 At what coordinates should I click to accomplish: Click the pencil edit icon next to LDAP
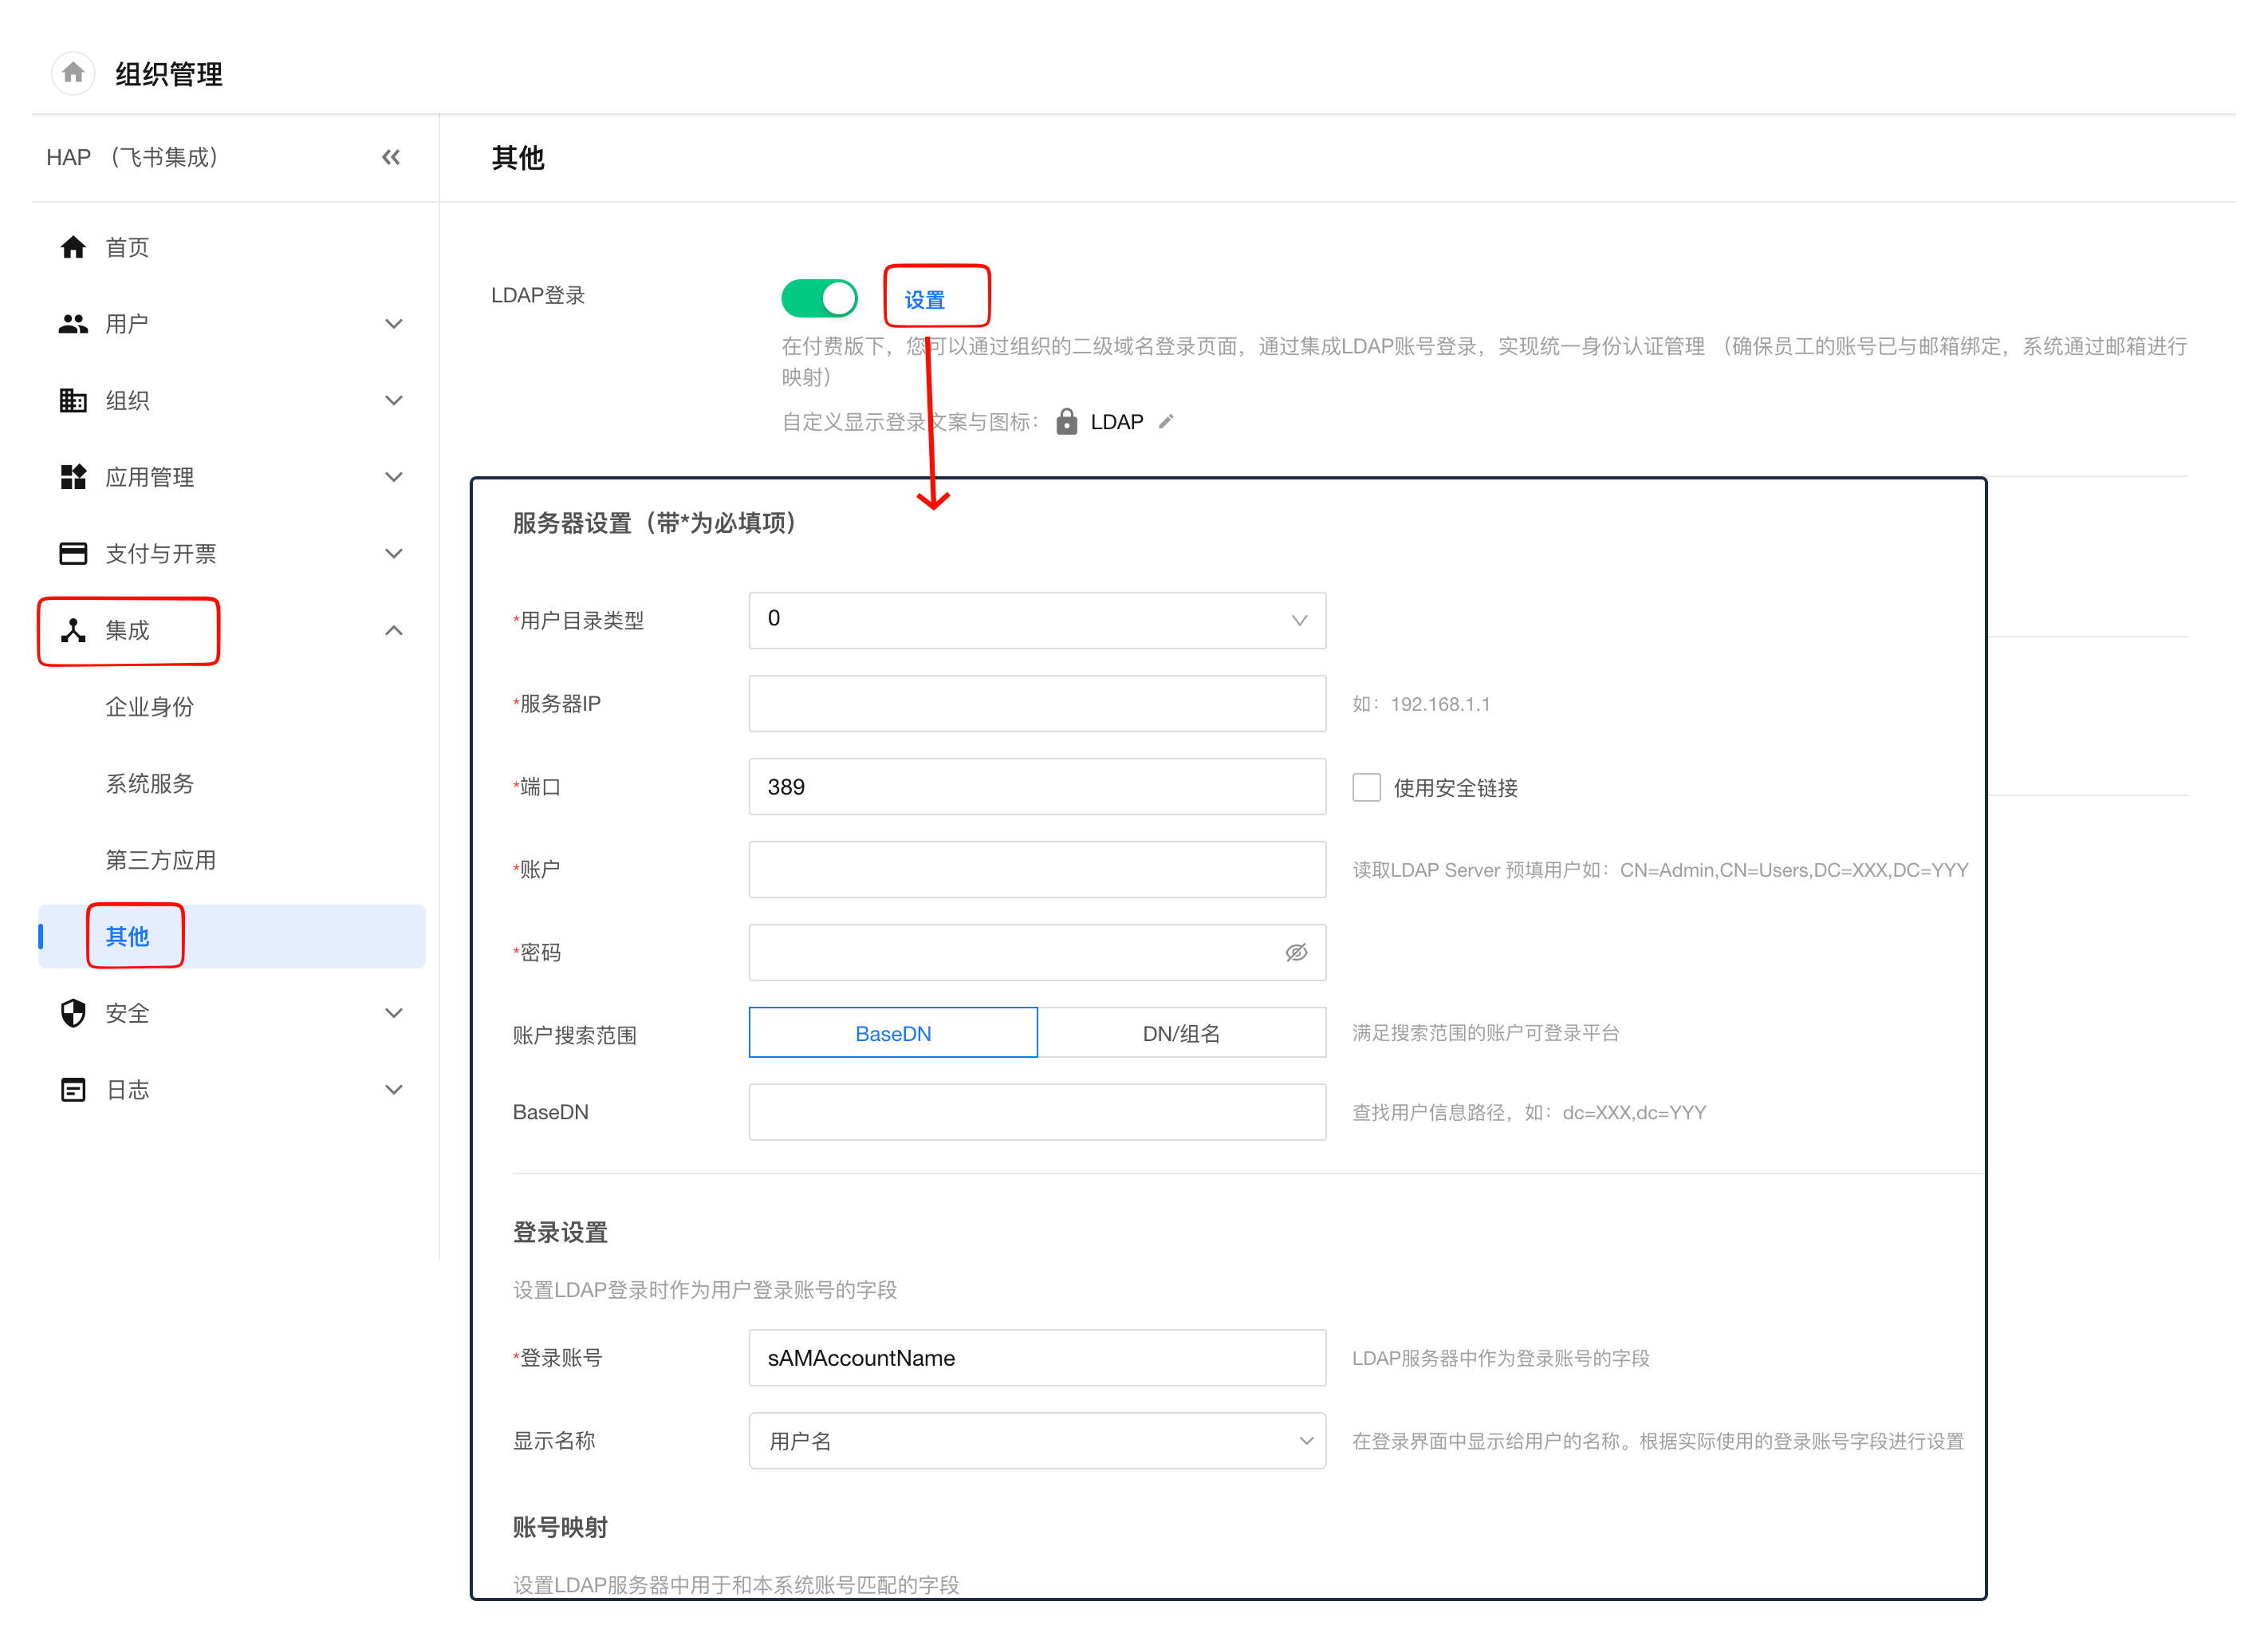click(1166, 422)
